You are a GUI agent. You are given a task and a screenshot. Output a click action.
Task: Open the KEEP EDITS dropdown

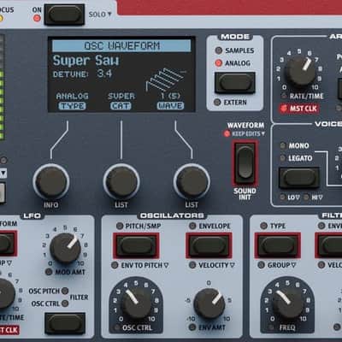pyautogui.click(x=248, y=133)
